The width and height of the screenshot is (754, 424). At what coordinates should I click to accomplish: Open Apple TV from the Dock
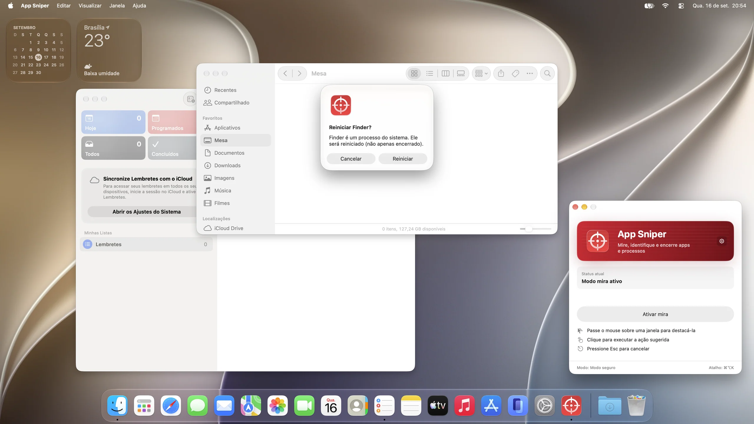point(438,405)
